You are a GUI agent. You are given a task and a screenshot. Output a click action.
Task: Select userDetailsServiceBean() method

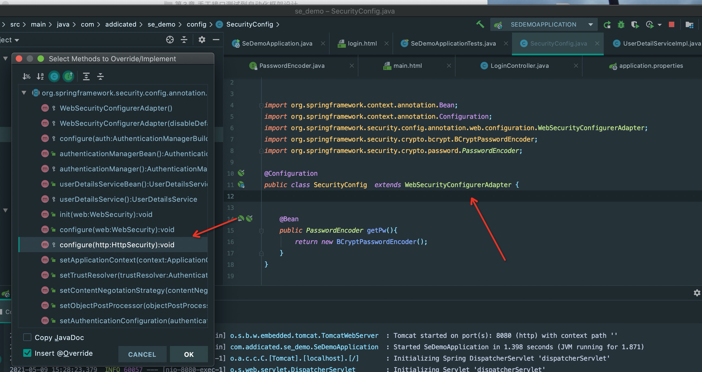113,184
